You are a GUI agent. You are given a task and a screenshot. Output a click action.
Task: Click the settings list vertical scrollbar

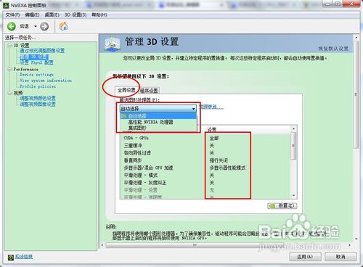(293, 162)
